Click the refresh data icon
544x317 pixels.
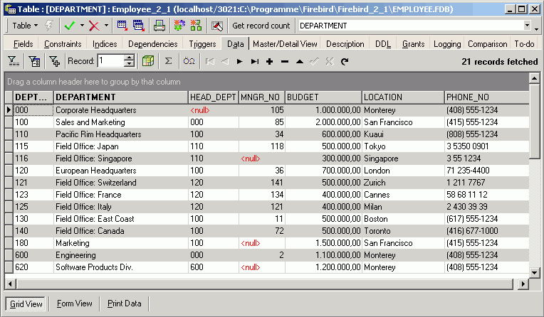(x=345, y=62)
